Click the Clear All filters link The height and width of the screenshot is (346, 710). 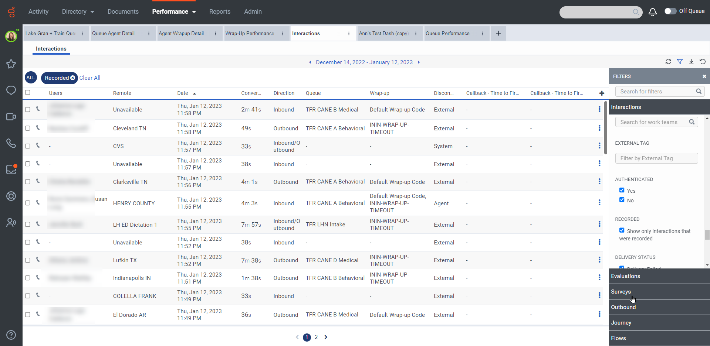(x=90, y=78)
